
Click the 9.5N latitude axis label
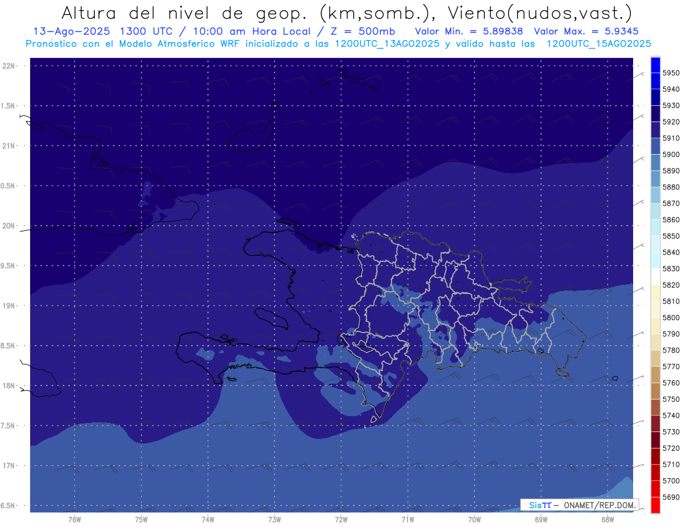pos(9,266)
